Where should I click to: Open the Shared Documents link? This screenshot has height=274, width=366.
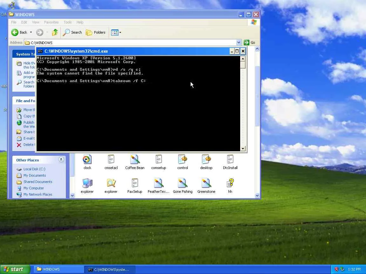pyautogui.click(x=38, y=181)
